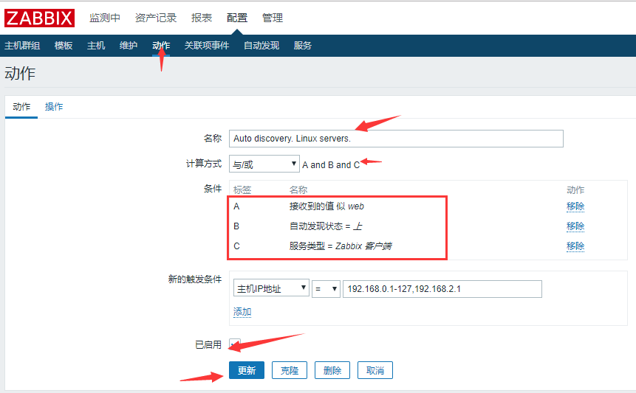Click the 取消 button

point(375,370)
